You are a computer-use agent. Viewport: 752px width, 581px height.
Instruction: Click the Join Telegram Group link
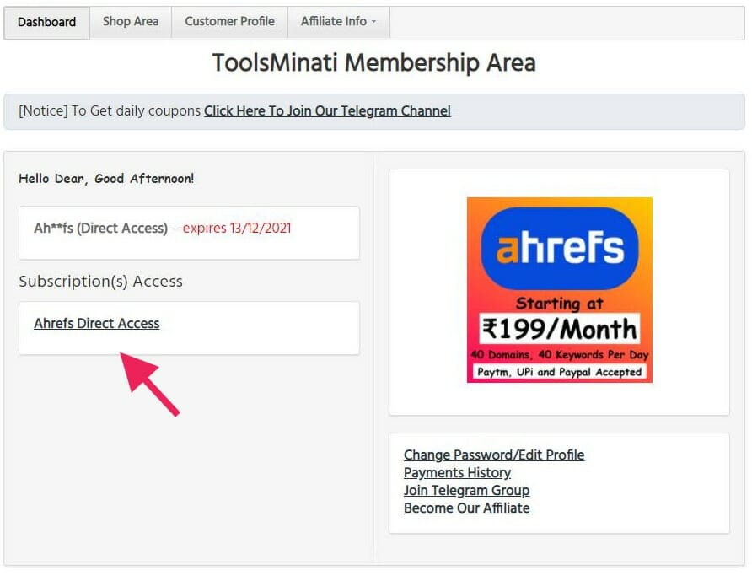pos(467,490)
